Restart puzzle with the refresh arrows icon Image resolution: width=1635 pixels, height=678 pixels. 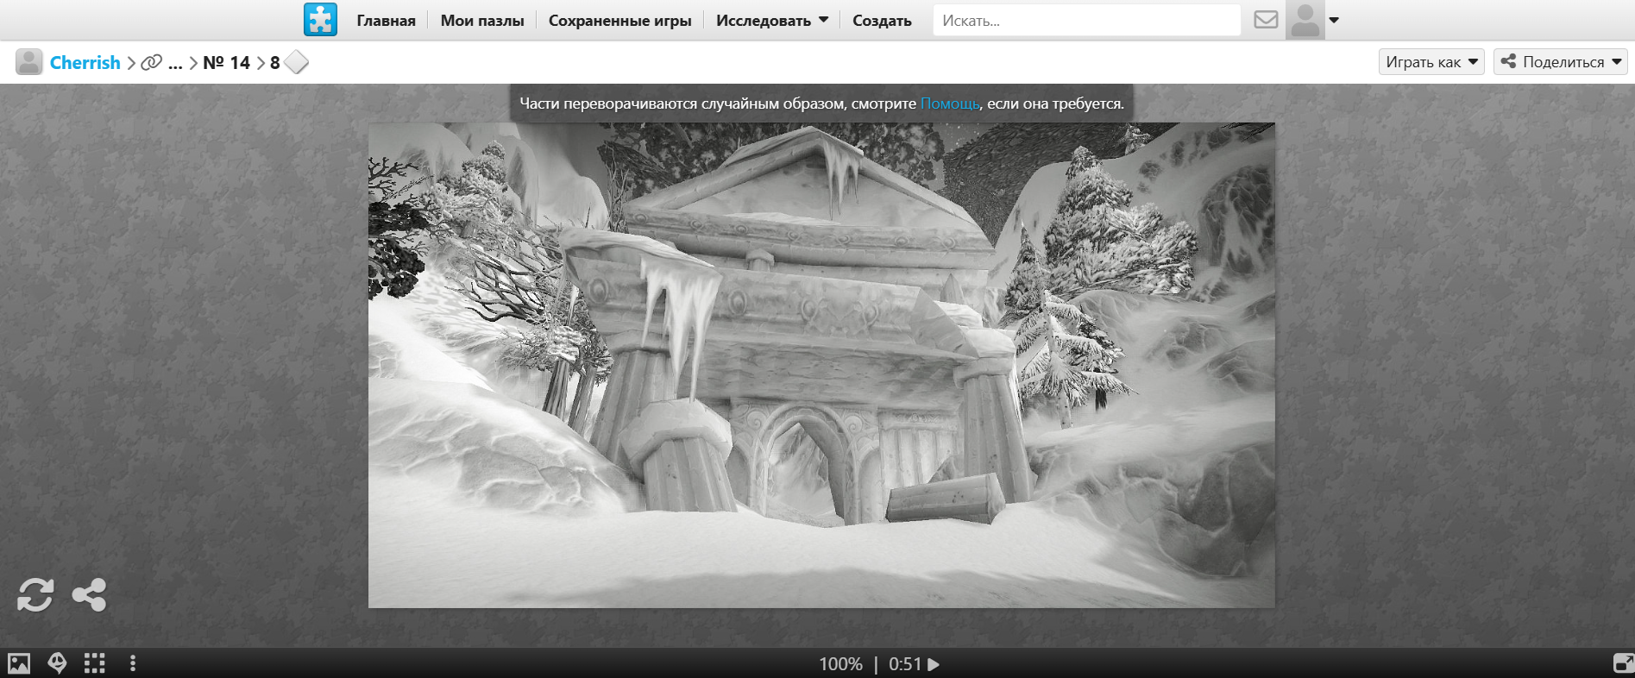pos(35,595)
